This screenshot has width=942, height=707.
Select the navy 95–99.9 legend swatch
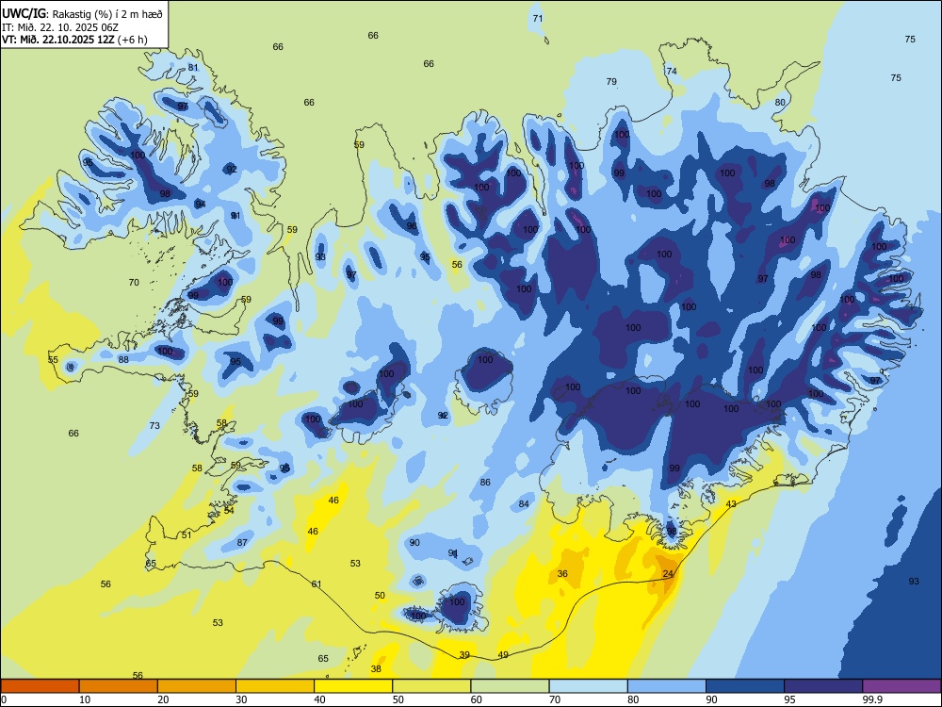click(x=823, y=686)
